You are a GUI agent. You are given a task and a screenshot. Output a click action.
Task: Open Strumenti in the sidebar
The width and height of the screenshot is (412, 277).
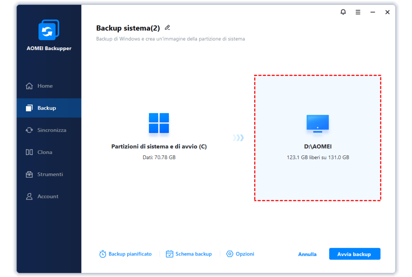tap(49, 174)
